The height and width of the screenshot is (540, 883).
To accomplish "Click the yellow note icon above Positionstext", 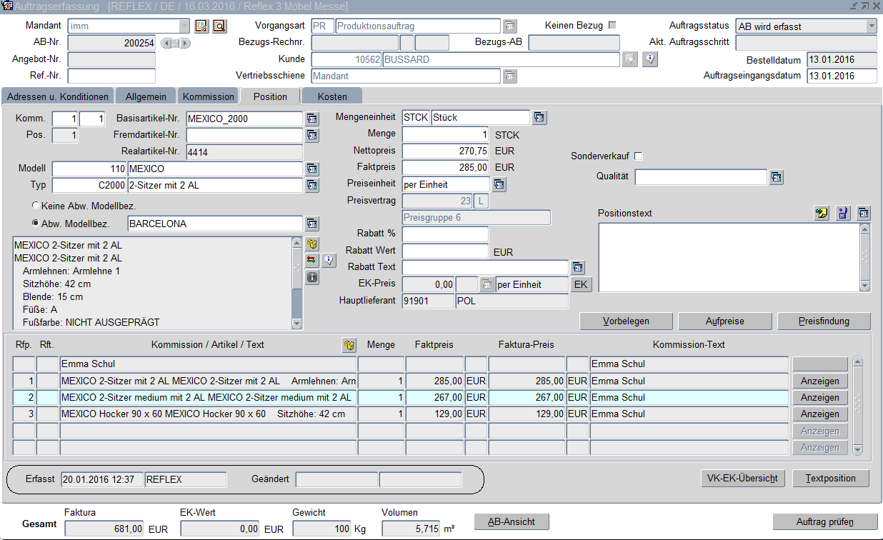I will [x=822, y=213].
